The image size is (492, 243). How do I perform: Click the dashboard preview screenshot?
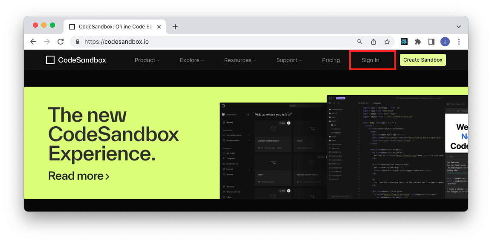click(273, 151)
